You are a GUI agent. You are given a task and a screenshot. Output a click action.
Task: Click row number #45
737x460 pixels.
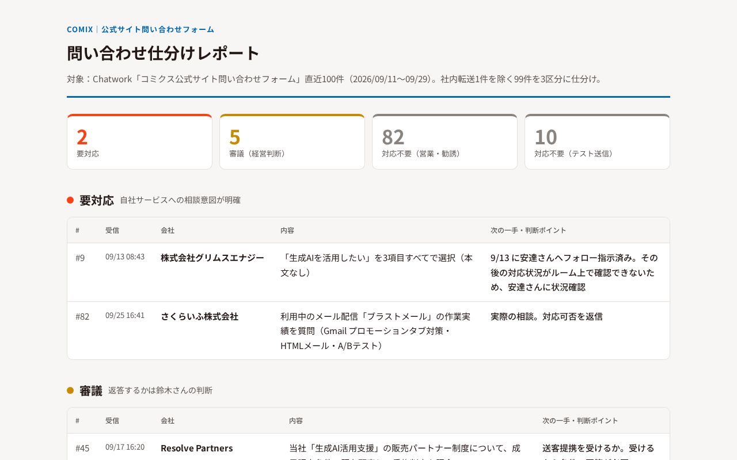(82, 448)
